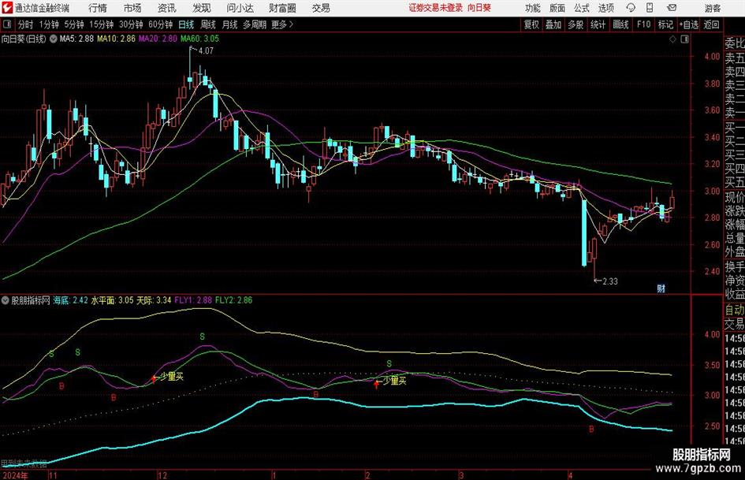Screen dimensions: 745x480
Task: Click the 海底: 2.42 indicator value
Action: tap(70, 300)
